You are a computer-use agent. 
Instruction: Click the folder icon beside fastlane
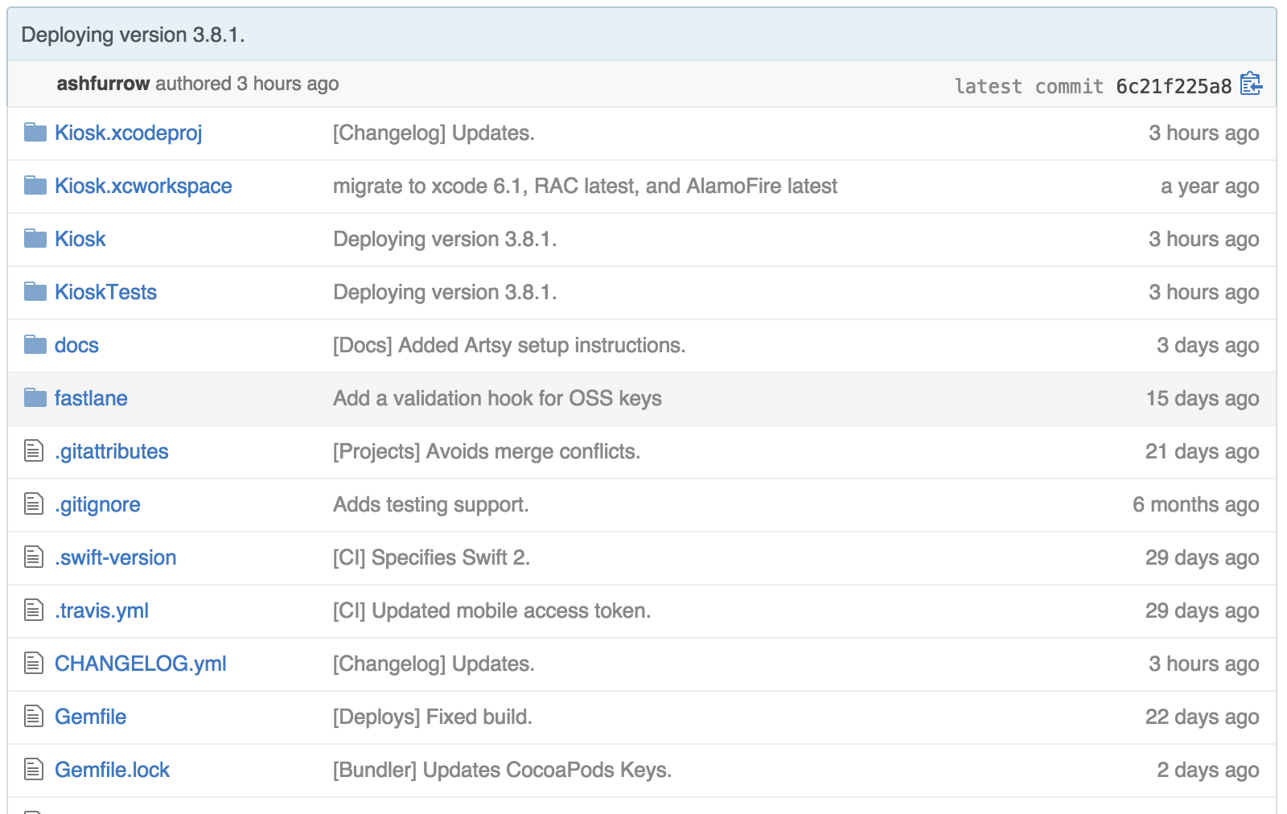35,398
